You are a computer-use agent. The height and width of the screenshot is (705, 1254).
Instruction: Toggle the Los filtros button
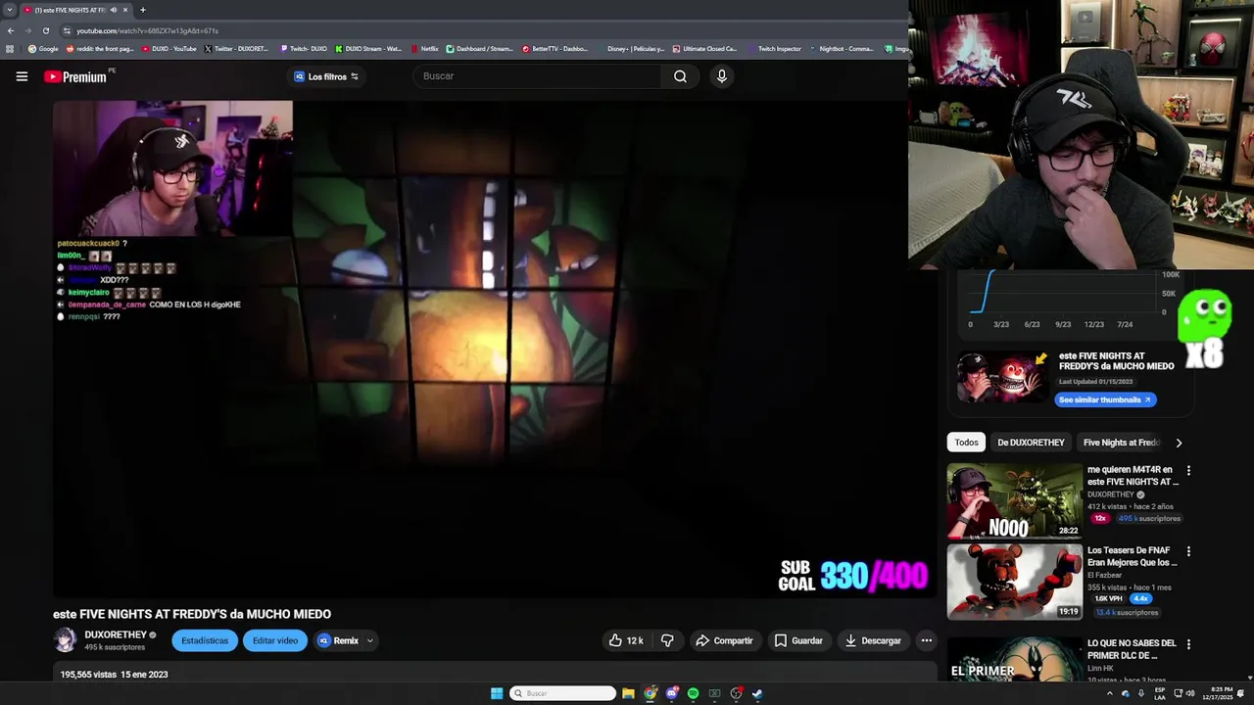point(326,76)
